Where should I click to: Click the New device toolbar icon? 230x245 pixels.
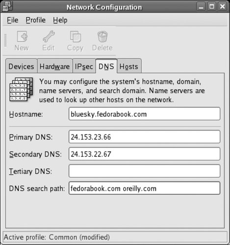22,36
